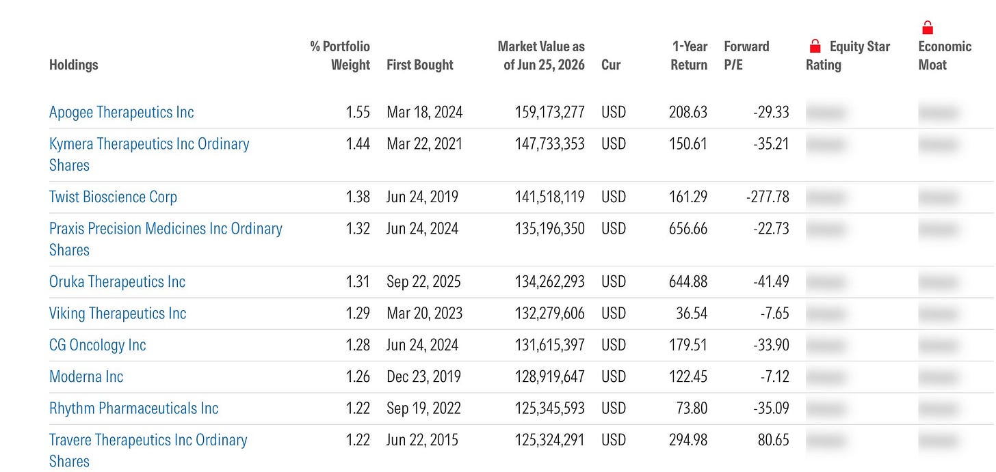Open the Rhythm Pharmaceuticals Inc link
Image resolution: width=996 pixels, height=472 pixels.
tap(133, 408)
